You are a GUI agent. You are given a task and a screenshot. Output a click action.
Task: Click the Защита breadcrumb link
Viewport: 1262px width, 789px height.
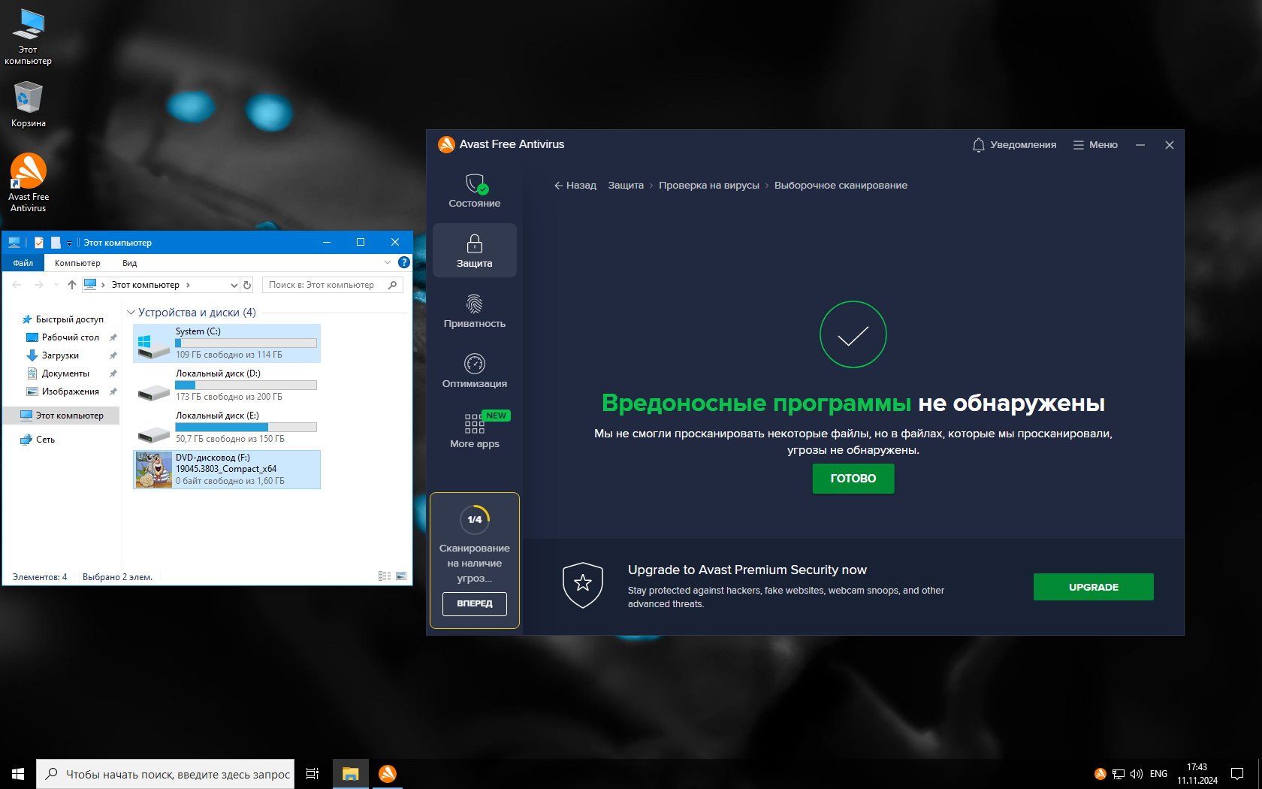click(x=626, y=186)
